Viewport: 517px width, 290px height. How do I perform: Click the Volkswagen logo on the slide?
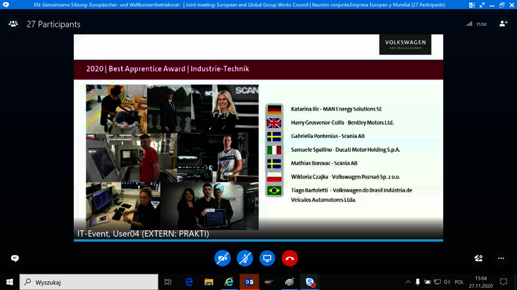point(405,45)
